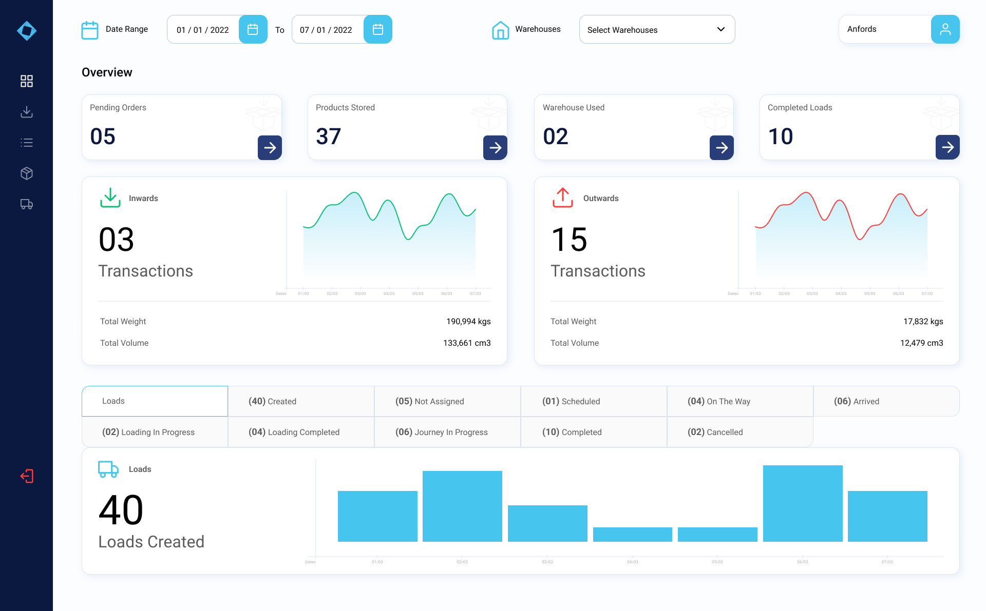The image size is (986, 611).
Task: Expand the Select Warehouses dropdown
Action: (x=657, y=30)
